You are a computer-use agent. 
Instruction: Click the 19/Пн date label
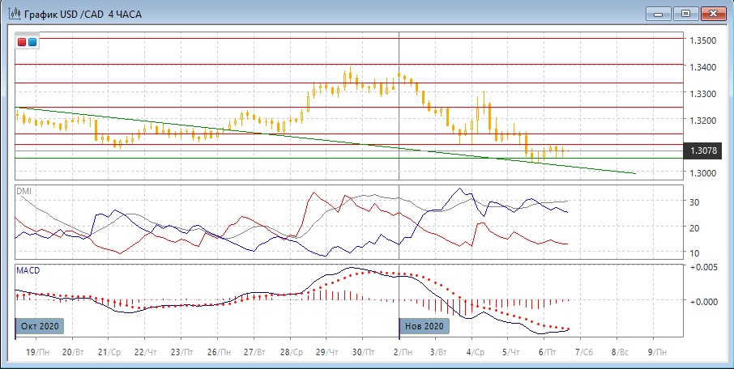pyautogui.click(x=36, y=353)
